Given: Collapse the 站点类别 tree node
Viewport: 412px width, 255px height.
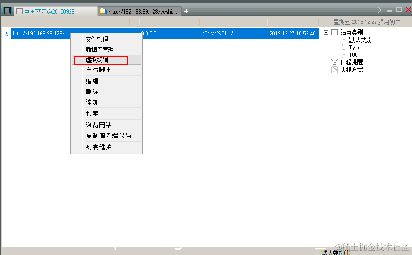Looking at the screenshot, I should click(x=326, y=32).
